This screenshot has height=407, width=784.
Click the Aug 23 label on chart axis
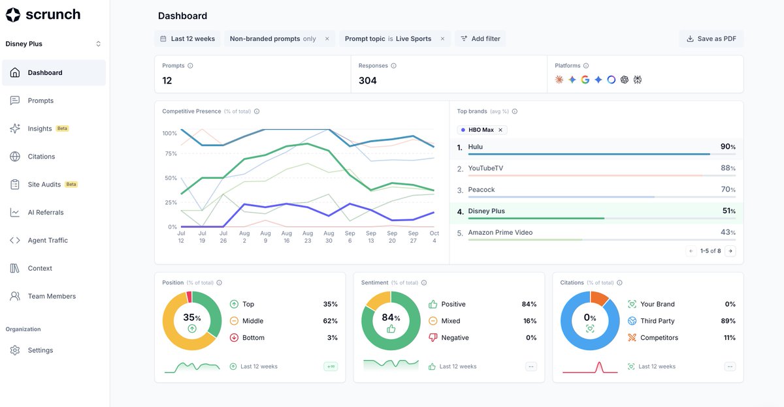coord(308,237)
